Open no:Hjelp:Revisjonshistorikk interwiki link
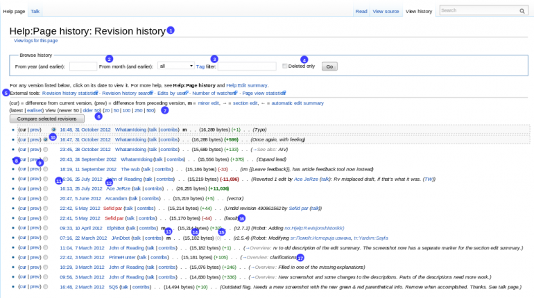The image size is (534, 298). click(314, 228)
